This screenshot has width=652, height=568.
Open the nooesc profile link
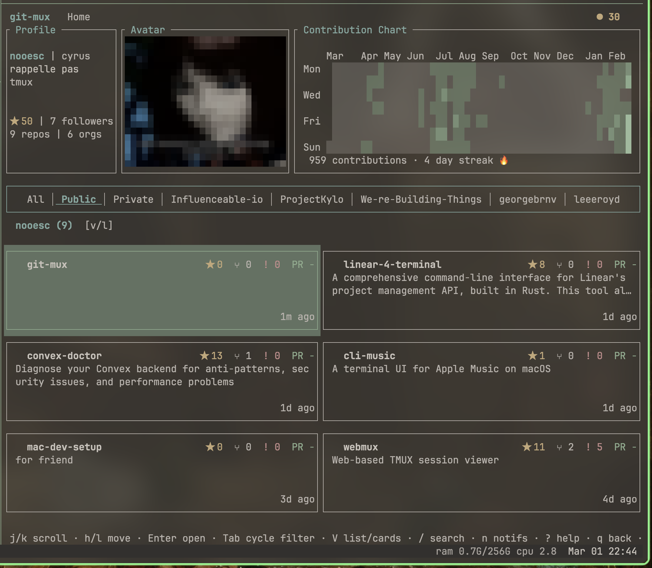[27, 56]
